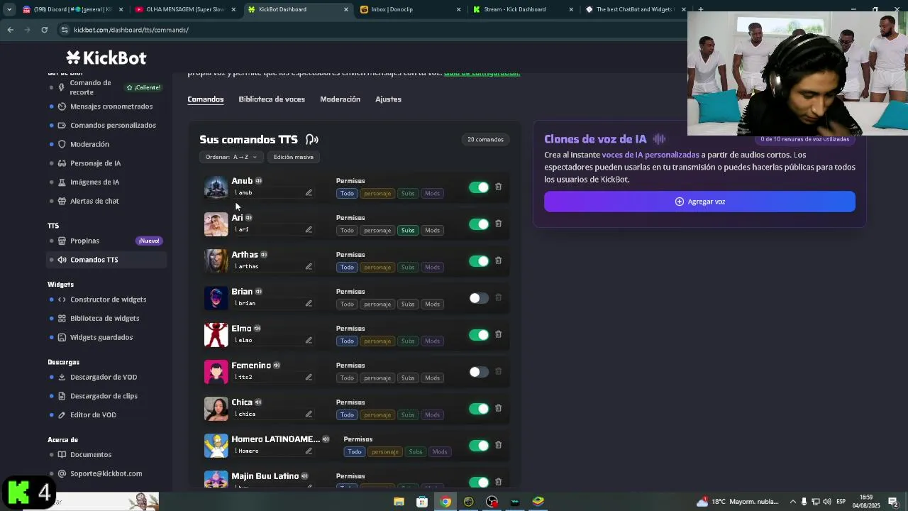The height and width of the screenshot is (511, 908).
Task: Choose the personaje permission for Elmo
Action: 377,341
